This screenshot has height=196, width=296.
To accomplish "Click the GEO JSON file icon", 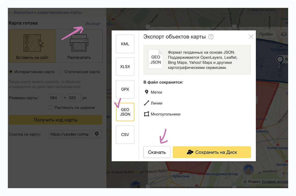I will (155, 59).
